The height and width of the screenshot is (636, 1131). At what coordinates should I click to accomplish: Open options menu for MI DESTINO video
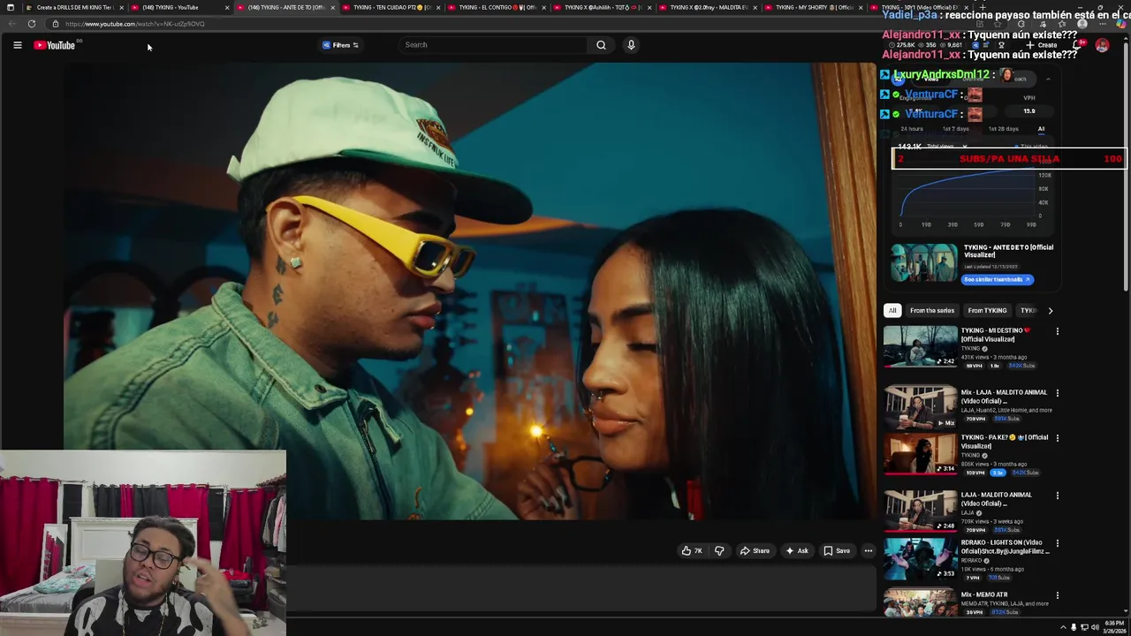(x=1057, y=332)
